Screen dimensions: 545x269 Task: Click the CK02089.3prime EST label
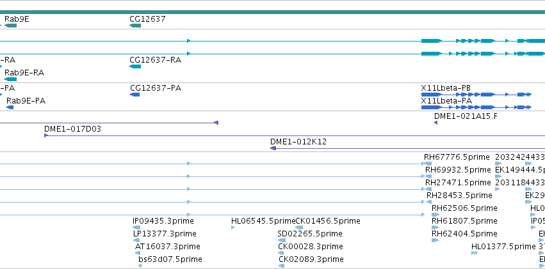click(x=311, y=259)
